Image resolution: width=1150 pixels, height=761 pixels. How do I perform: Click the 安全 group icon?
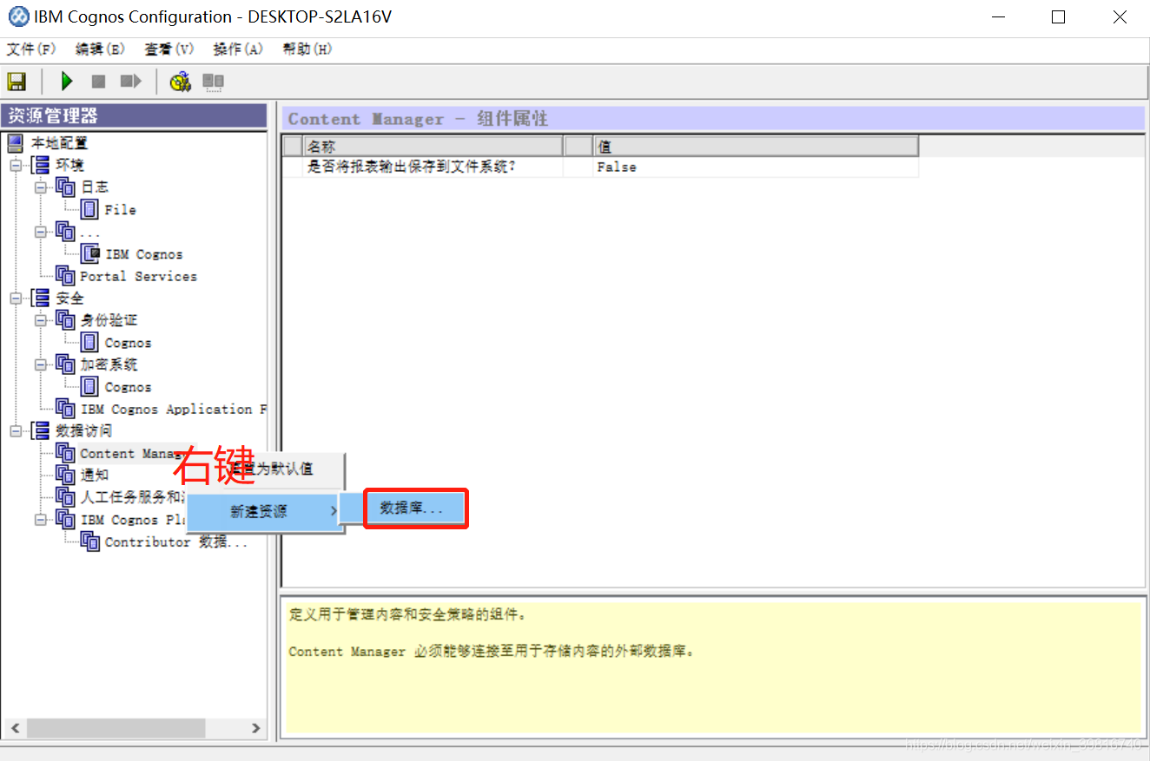pyautogui.click(x=41, y=298)
